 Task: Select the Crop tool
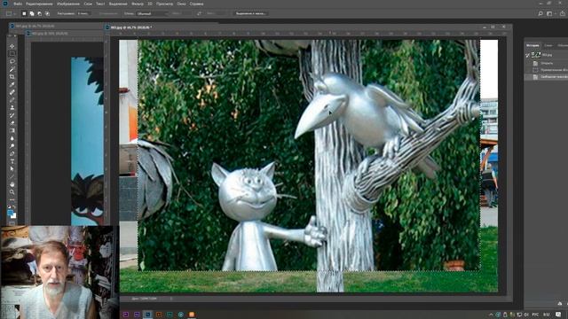(x=12, y=77)
